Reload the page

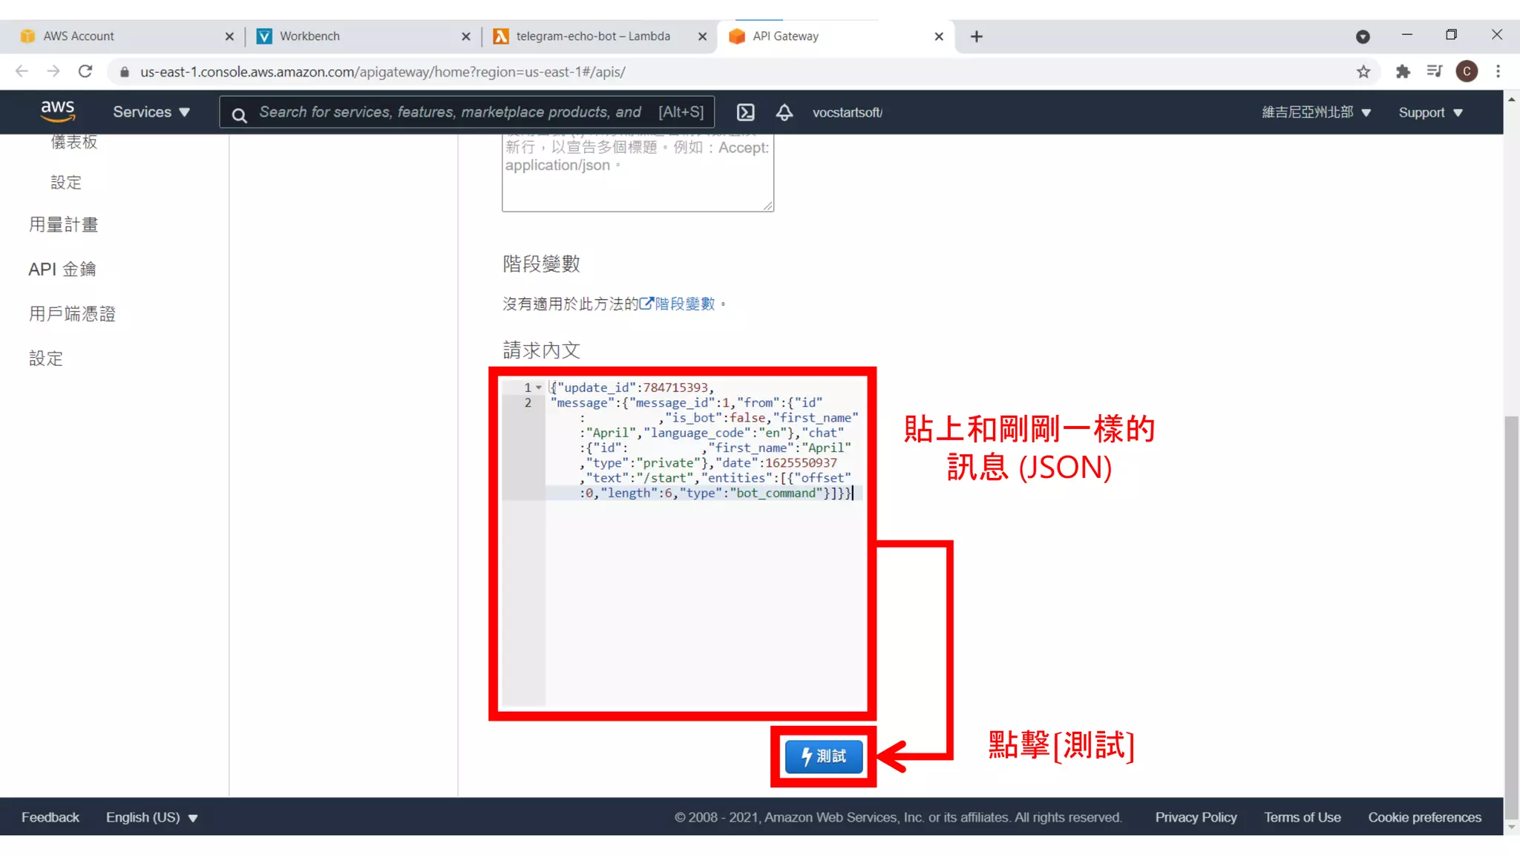85,71
